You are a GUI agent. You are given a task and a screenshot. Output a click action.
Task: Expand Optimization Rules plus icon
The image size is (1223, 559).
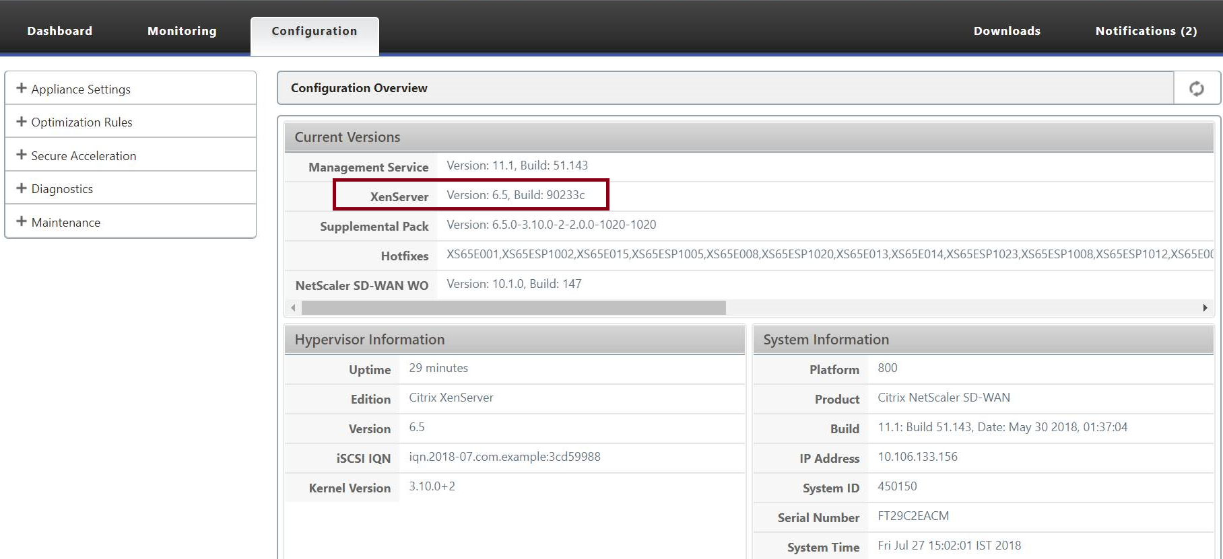point(22,121)
